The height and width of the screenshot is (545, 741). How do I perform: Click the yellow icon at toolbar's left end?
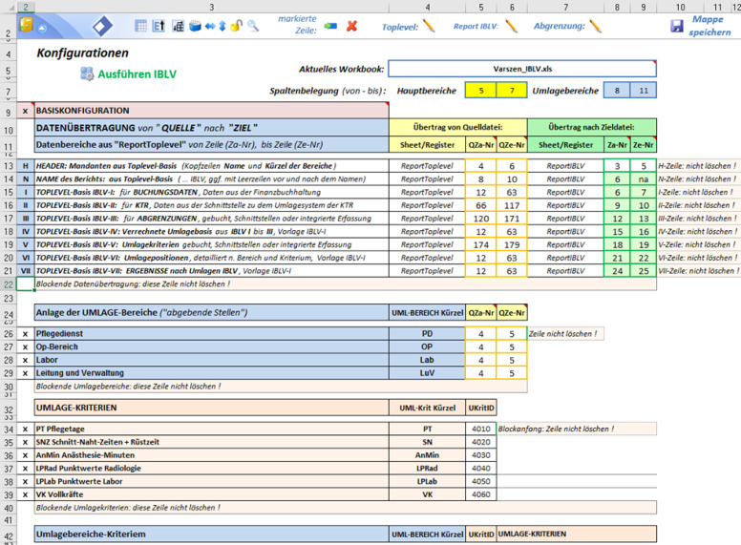click(x=26, y=25)
